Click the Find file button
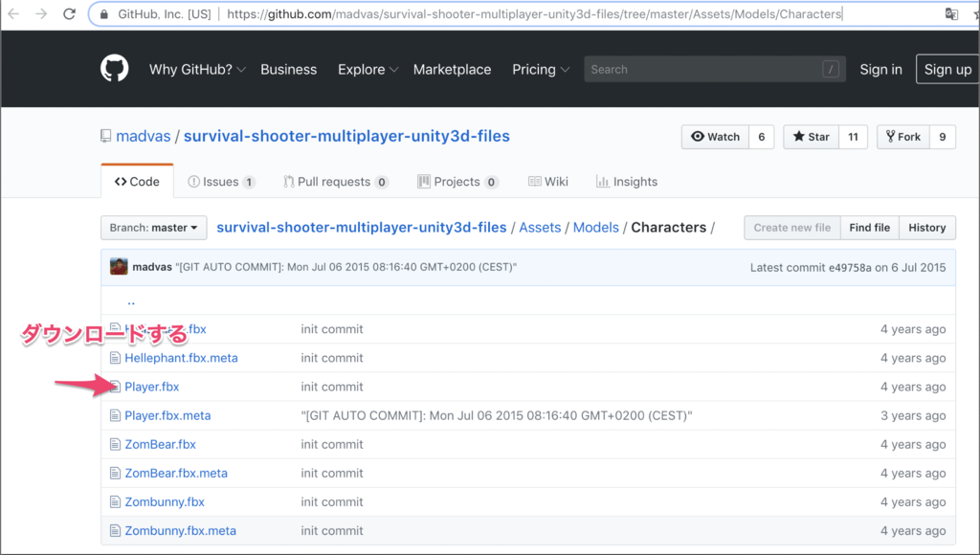Screen dimensions: 980x555 pyautogui.click(x=869, y=228)
